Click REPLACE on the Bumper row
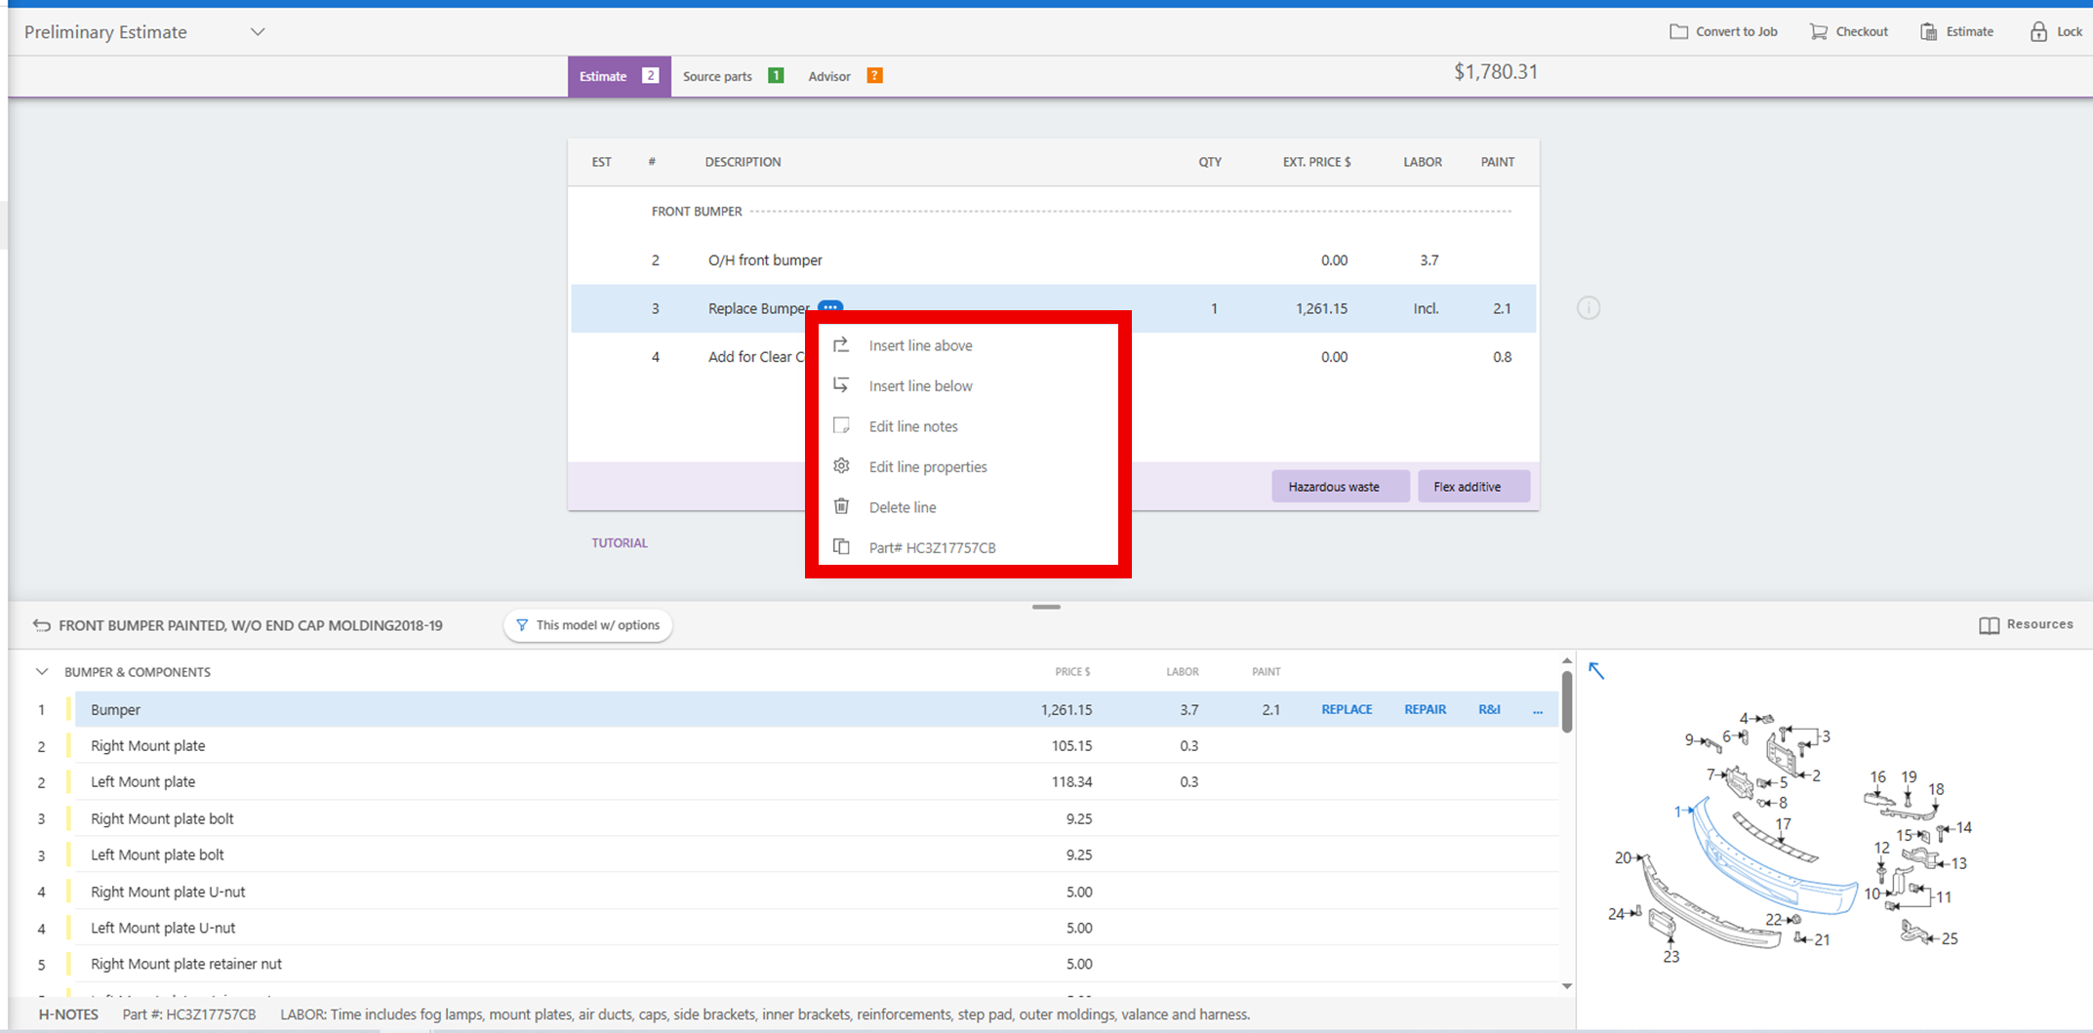 pyautogui.click(x=1347, y=709)
